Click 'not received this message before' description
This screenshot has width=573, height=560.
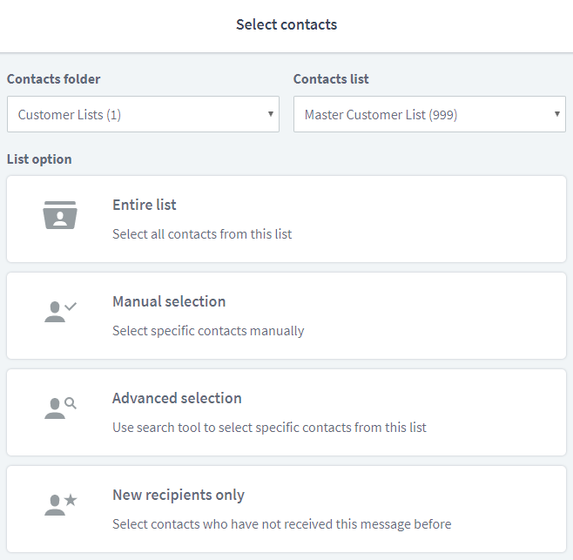(x=282, y=524)
